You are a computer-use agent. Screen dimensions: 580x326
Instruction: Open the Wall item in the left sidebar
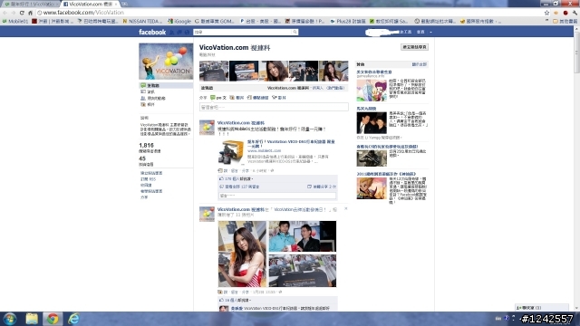pyautogui.click(x=166, y=85)
